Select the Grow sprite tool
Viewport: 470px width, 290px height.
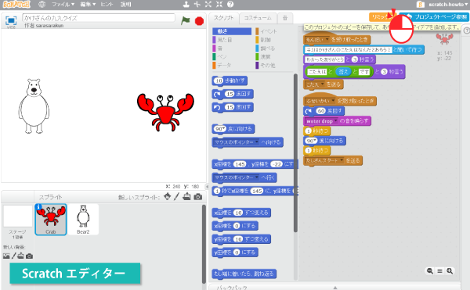pos(208,4)
